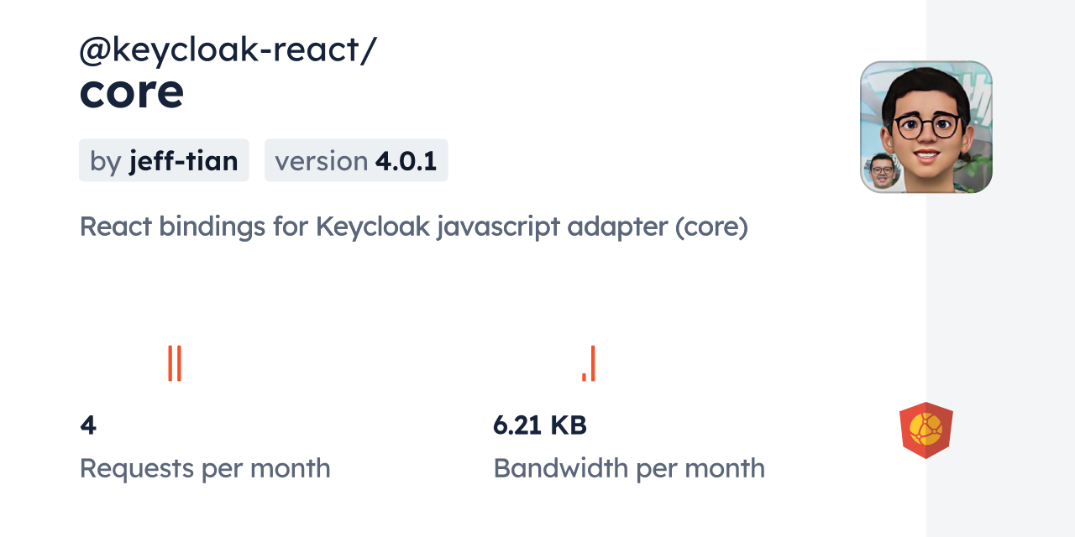Click the 'version 4.0.1' badge
Screen dimensions: 1075x537
pos(356,160)
